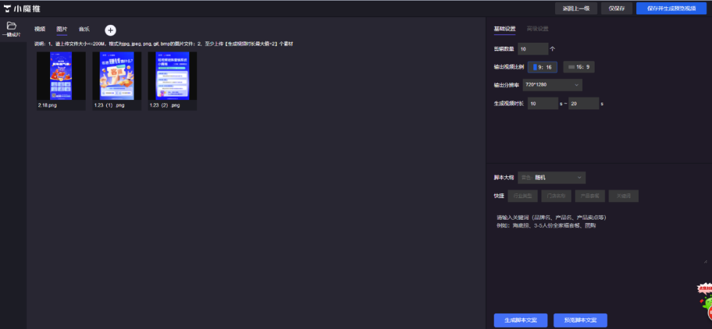Click the 剪辑数量 input field

pyautogui.click(x=532, y=49)
